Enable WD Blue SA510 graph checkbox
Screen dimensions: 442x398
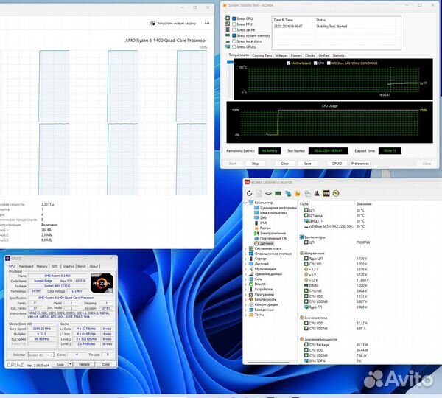[329, 63]
